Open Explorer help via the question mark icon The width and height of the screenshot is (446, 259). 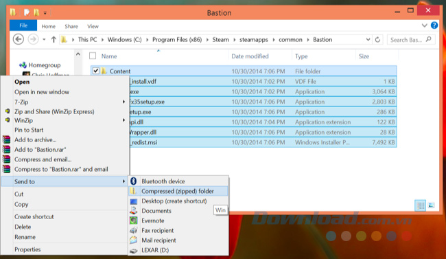click(434, 25)
